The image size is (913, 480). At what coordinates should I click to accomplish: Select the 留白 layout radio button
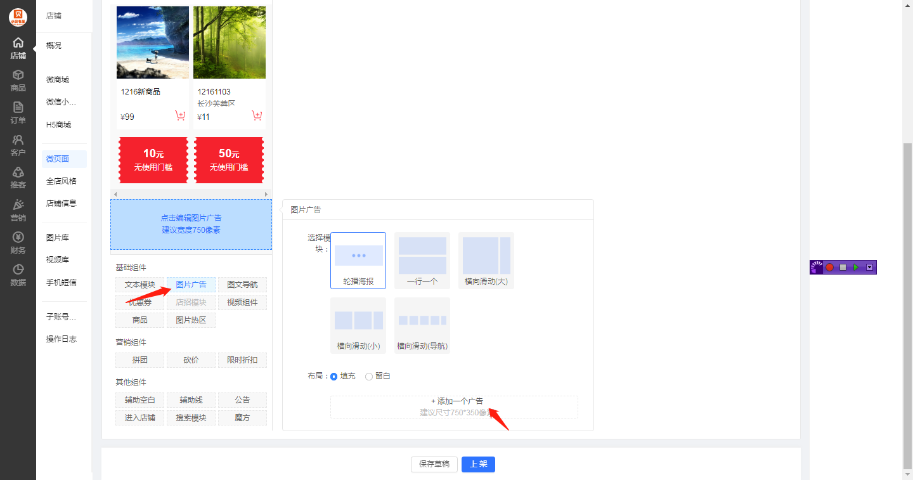click(369, 377)
